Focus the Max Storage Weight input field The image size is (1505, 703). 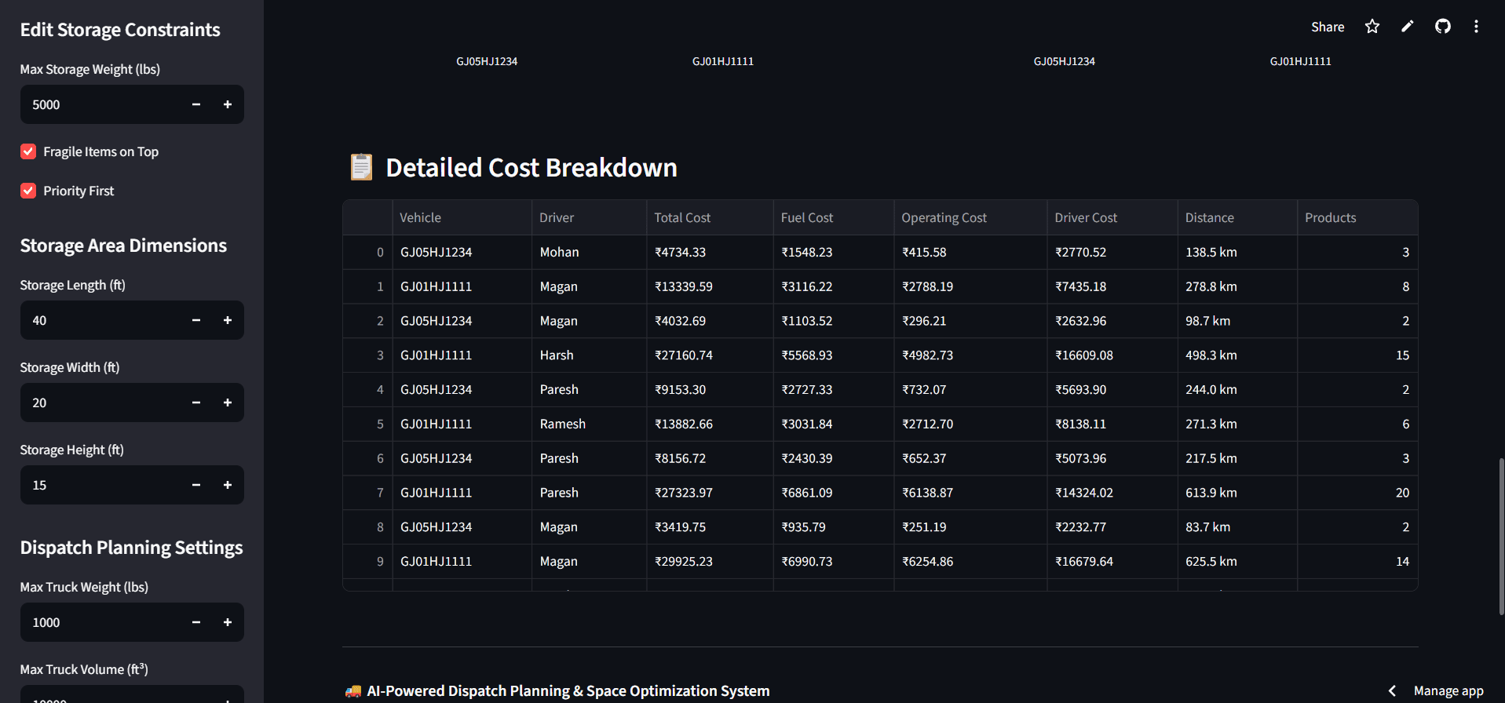point(100,104)
